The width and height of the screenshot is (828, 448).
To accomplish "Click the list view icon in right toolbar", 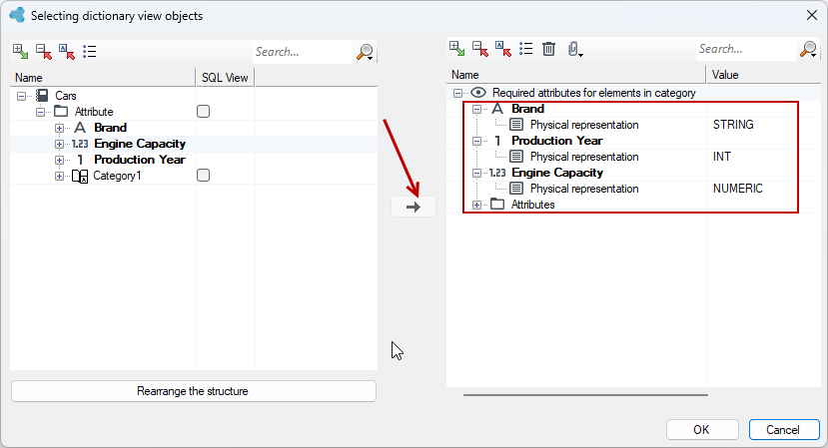I will tap(526, 49).
